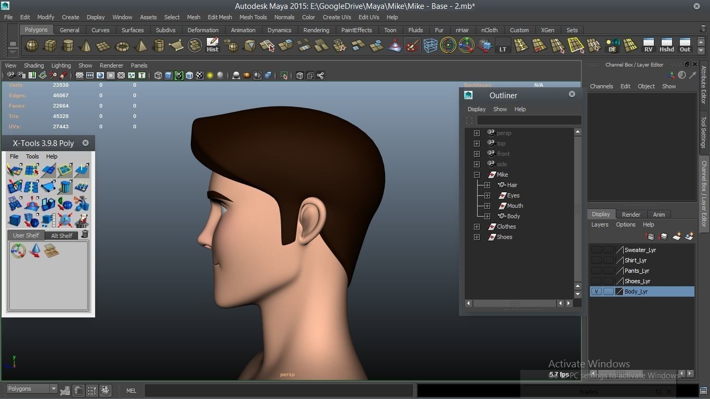The height and width of the screenshot is (399, 710).
Task: Switch the command line MEL label
Action: pos(131,391)
